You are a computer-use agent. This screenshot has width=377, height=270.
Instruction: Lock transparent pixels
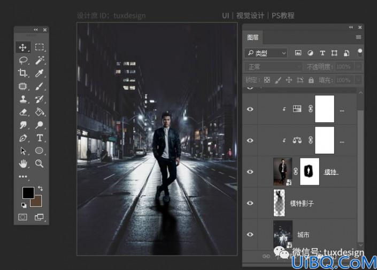point(267,80)
